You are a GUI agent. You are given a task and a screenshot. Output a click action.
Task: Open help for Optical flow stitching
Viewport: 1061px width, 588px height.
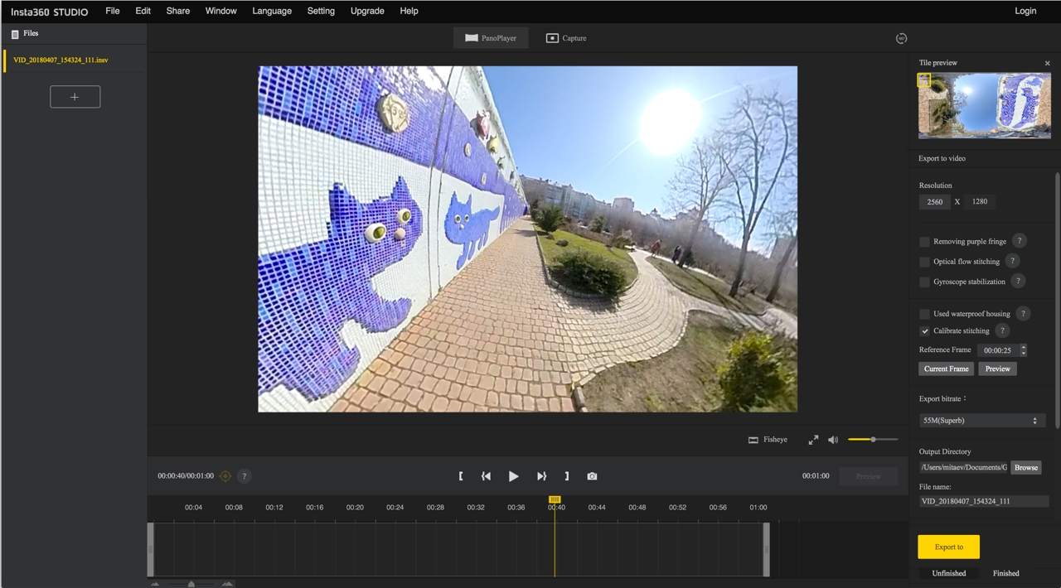[x=1012, y=261]
